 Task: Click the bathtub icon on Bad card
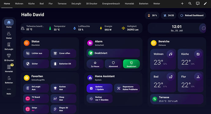click(x=171, y=77)
